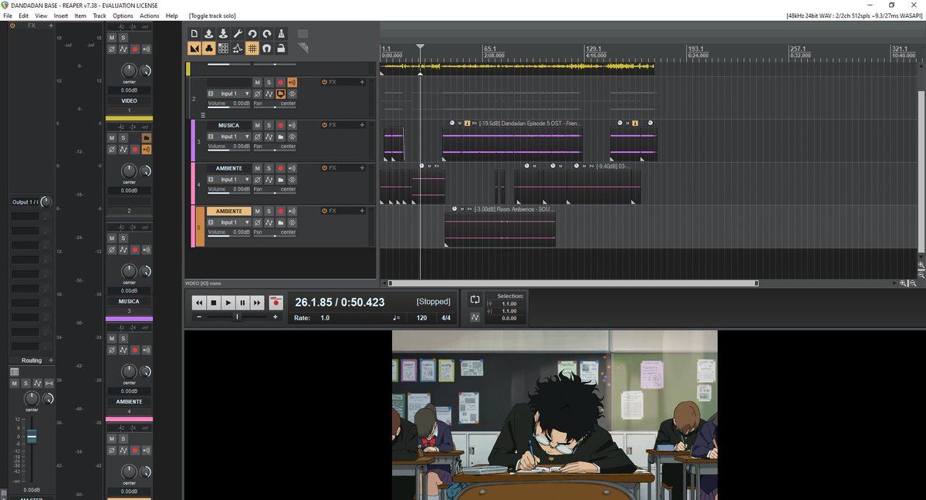
Task: Go to project start rewind button
Action: pos(200,302)
